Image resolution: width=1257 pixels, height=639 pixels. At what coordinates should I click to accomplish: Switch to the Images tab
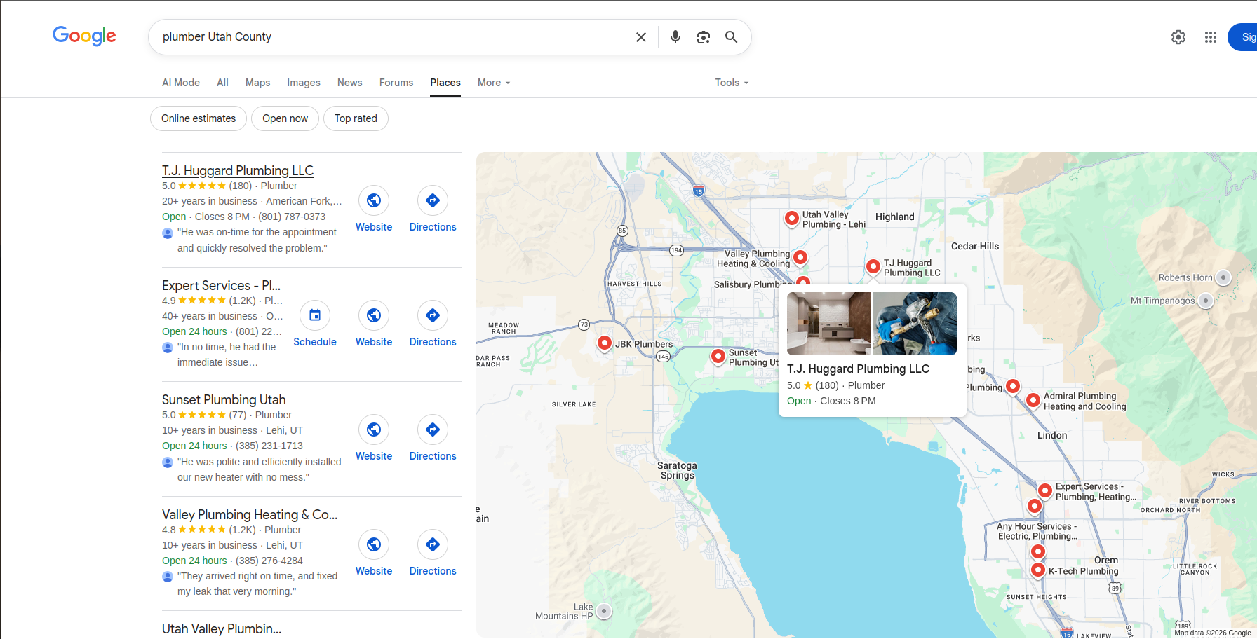click(303, 83)
